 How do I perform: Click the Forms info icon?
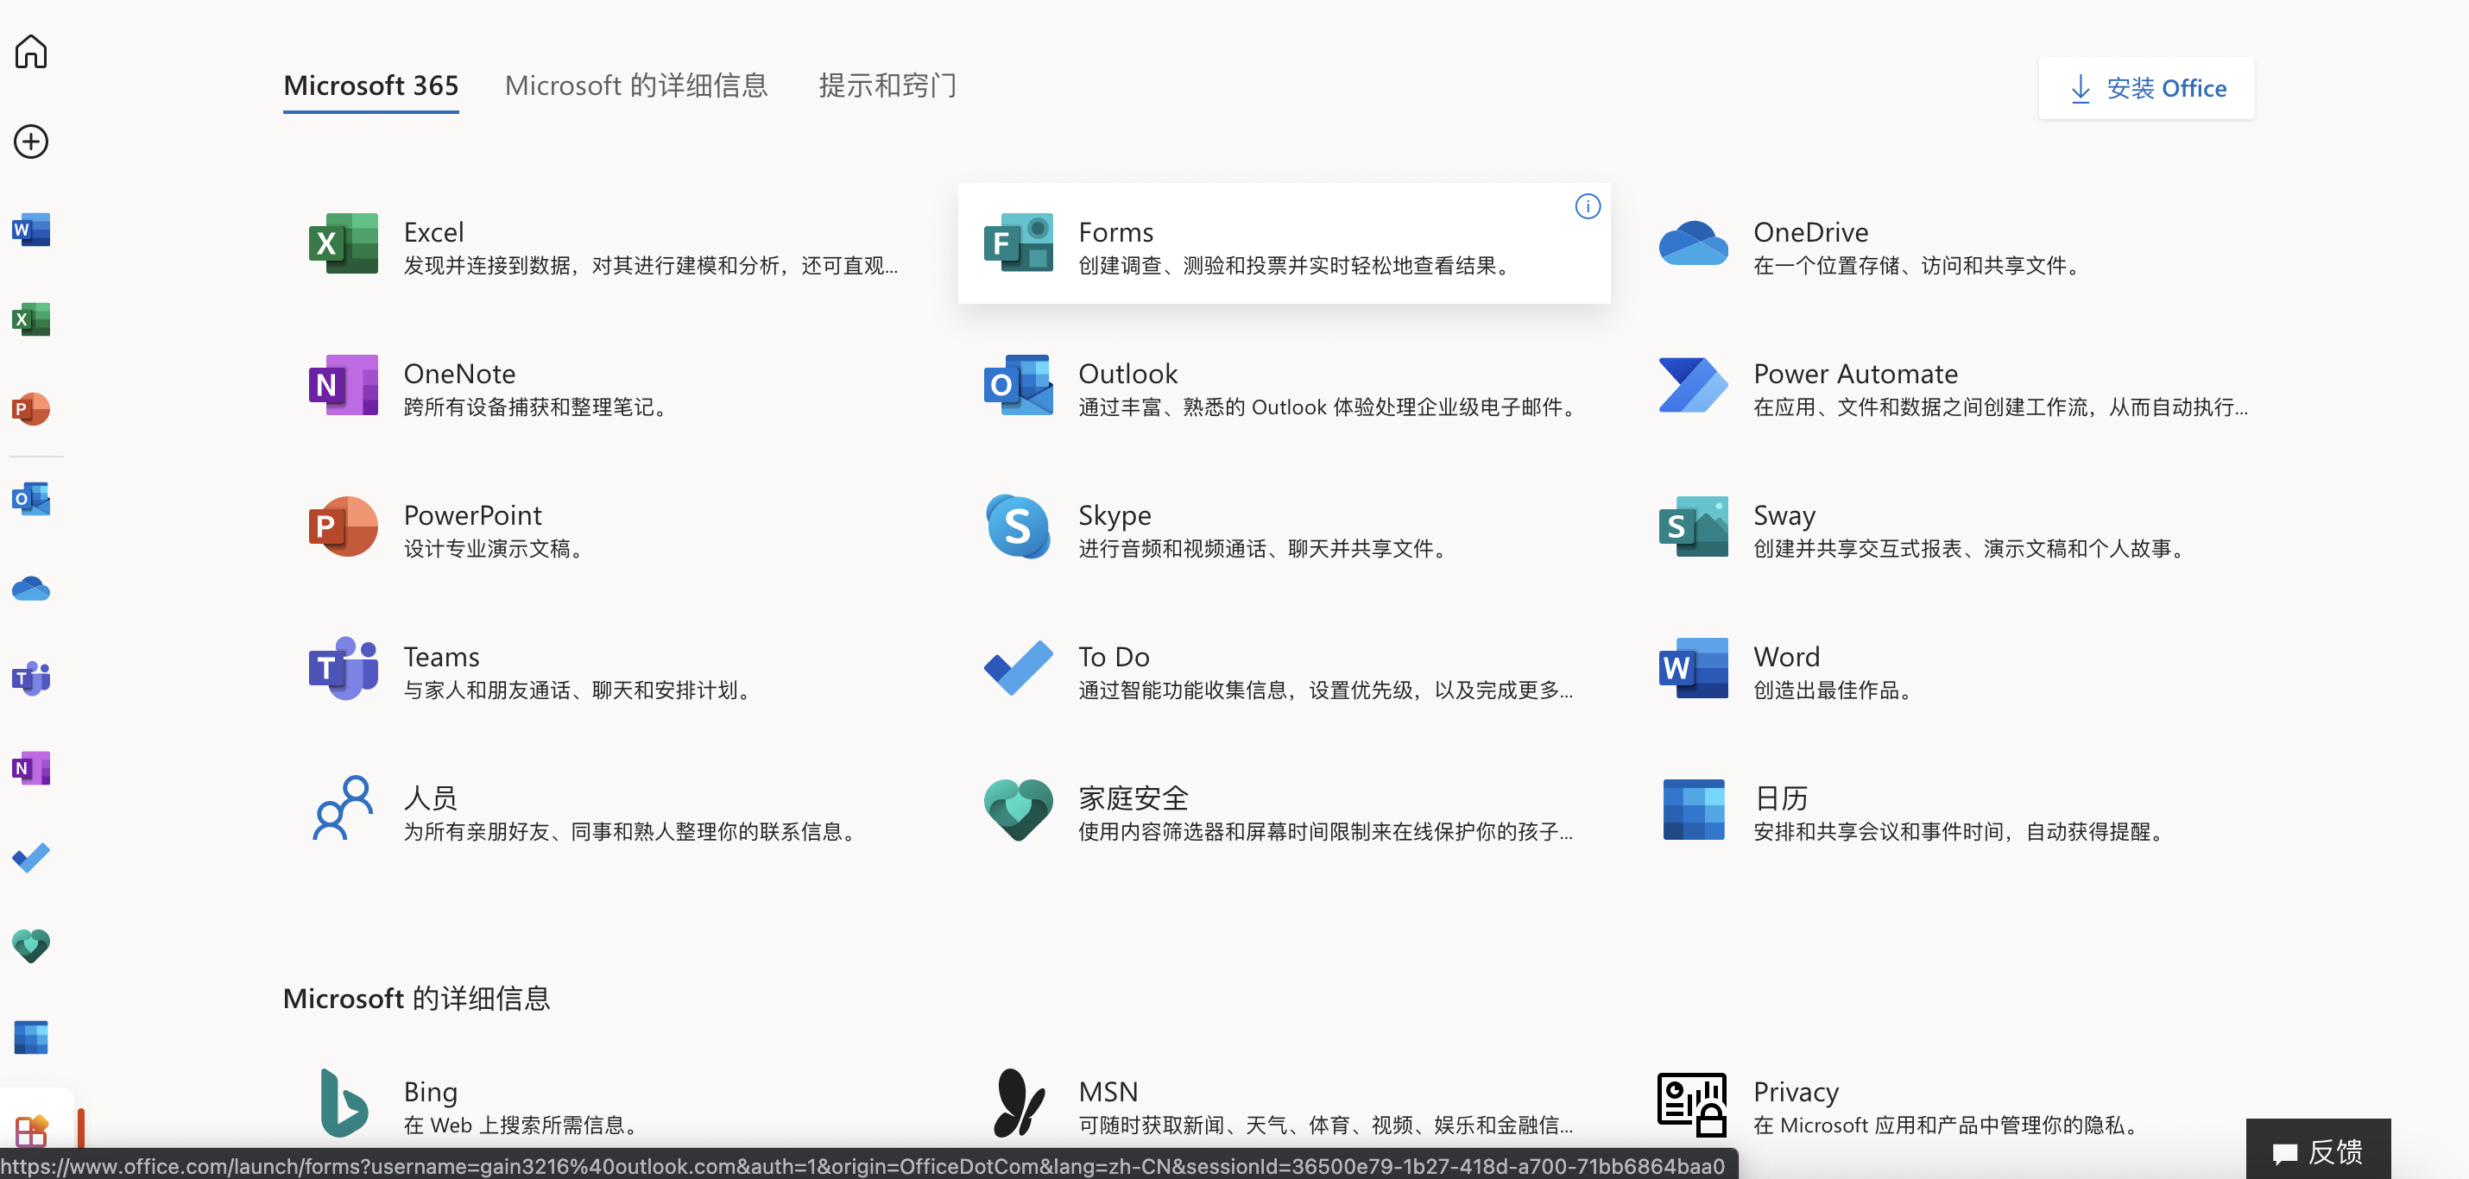pos(1588,206)
